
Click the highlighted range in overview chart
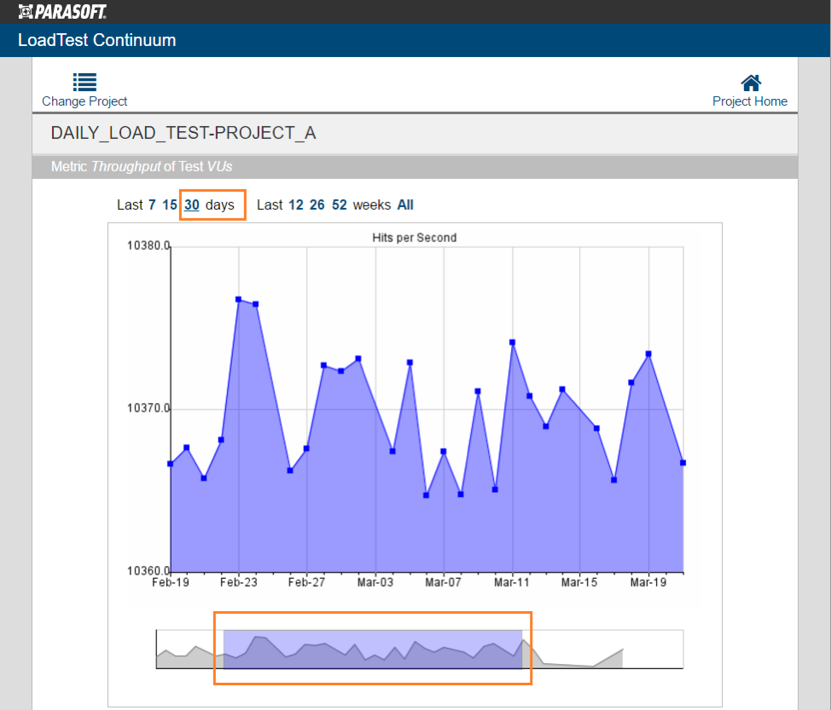pyautogui.click(x=373, y=649)
